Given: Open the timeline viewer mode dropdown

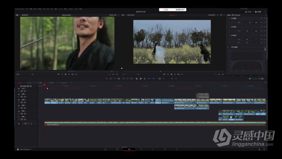Looking at the screenshot, I should (x=124, y=74).
